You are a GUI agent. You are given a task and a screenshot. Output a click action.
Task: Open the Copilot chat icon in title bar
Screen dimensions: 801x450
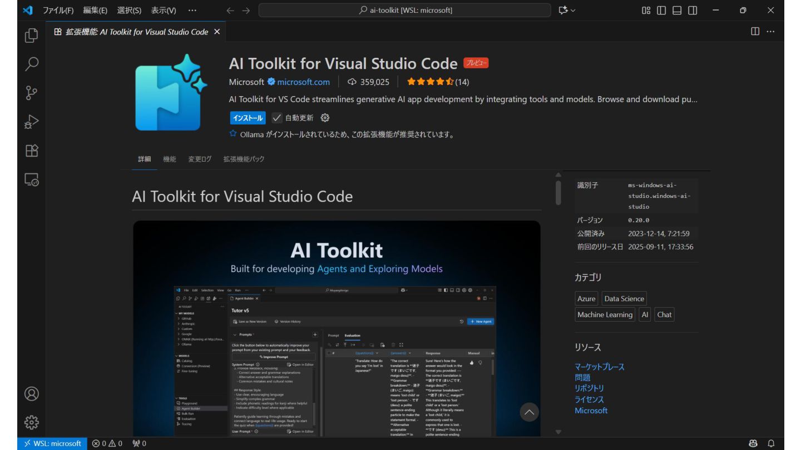[x=563, y=10]
